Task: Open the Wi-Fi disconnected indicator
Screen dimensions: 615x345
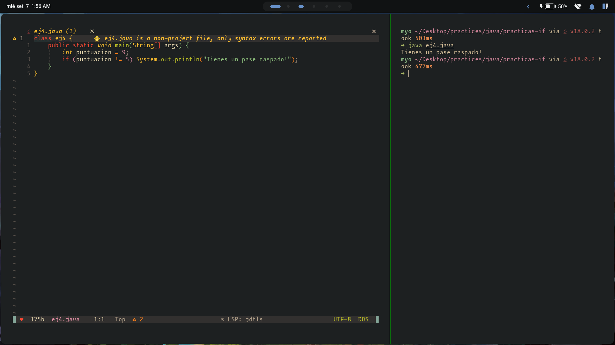Action: [x=578, y=6]
